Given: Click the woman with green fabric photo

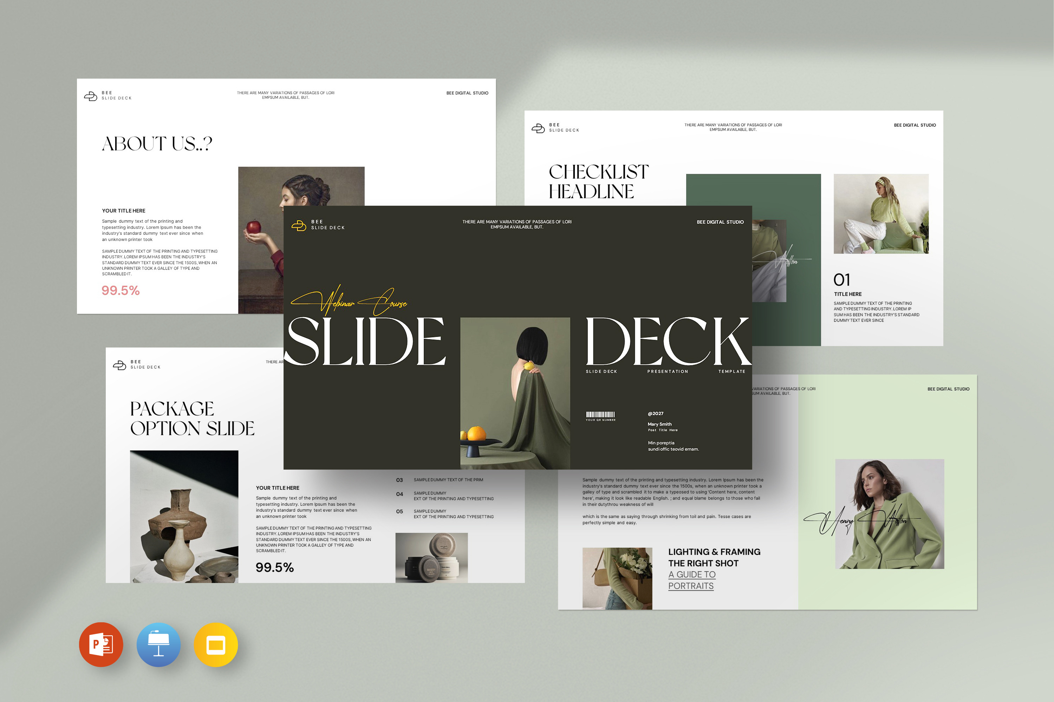Looking at the screenshot, I should [515, 393].
